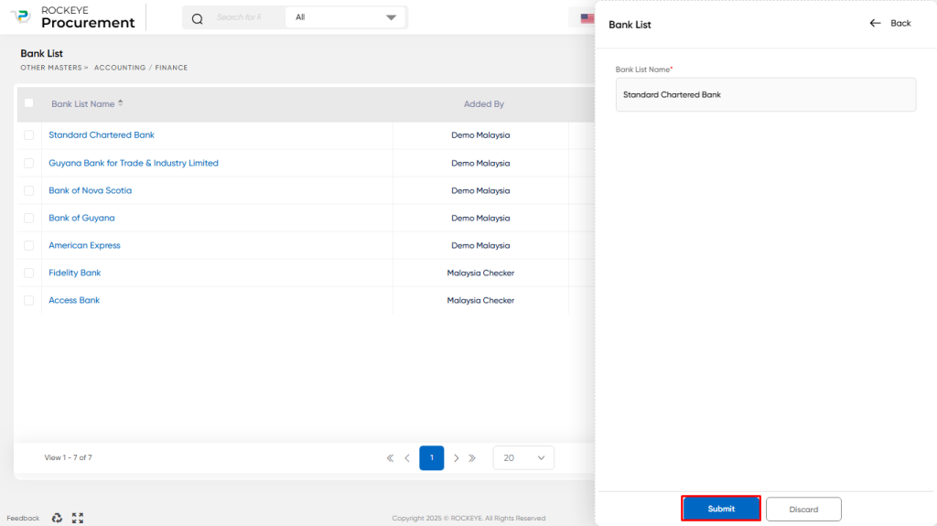
Task: Click the Other Masters breadcrumb
Action: click(51, 68)
